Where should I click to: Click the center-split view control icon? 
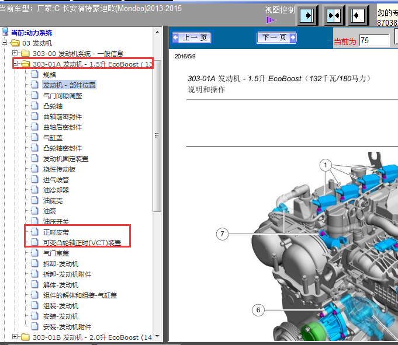click(334, 16)
